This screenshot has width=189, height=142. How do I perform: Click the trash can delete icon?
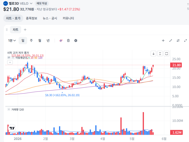[68, 41]
